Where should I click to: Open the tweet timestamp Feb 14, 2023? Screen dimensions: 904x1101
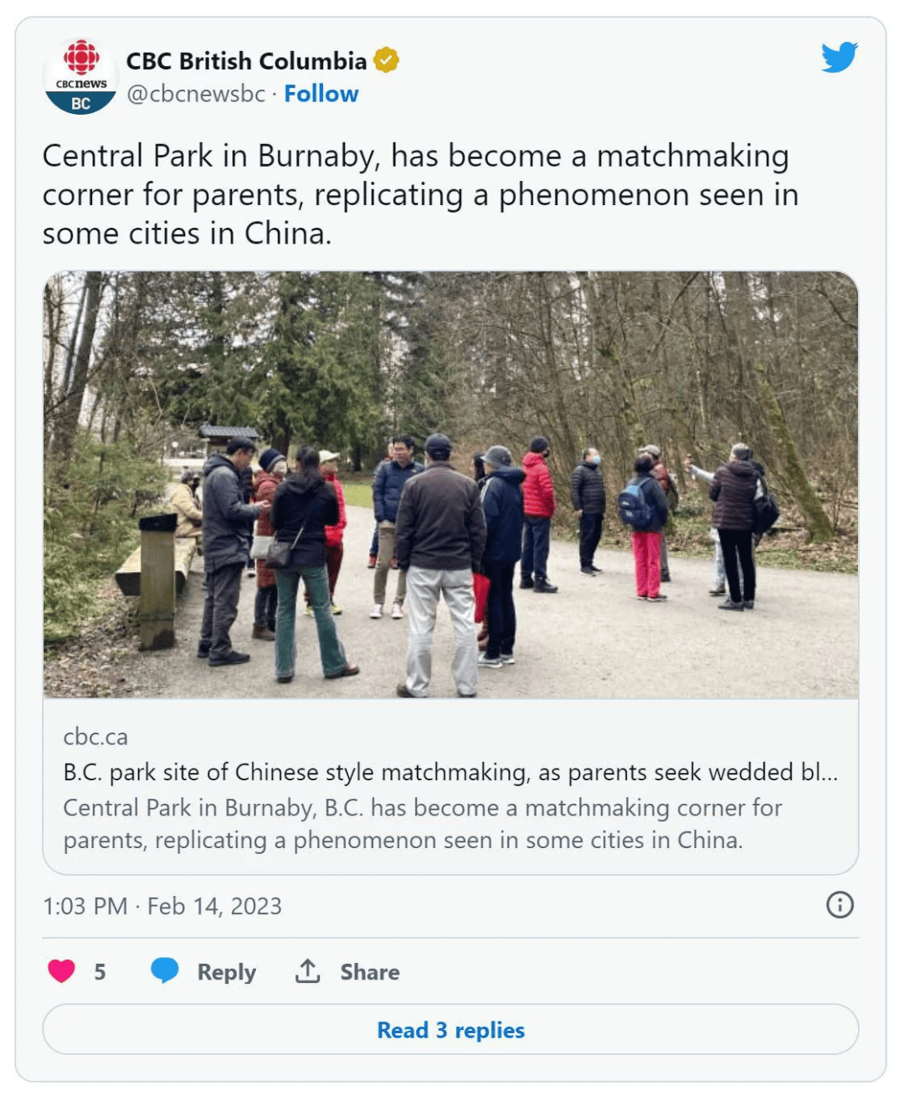tap(162, 906)
